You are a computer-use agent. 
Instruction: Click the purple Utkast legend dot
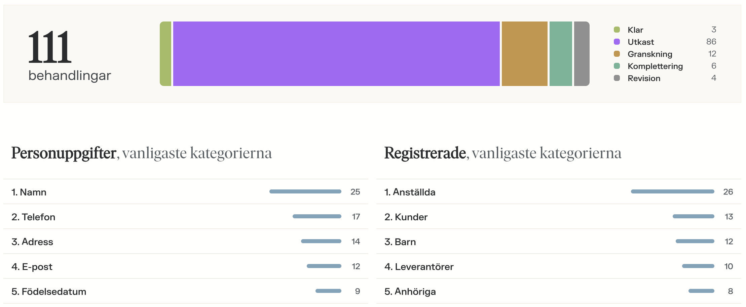pyautogui.click(x=617, y=42)
